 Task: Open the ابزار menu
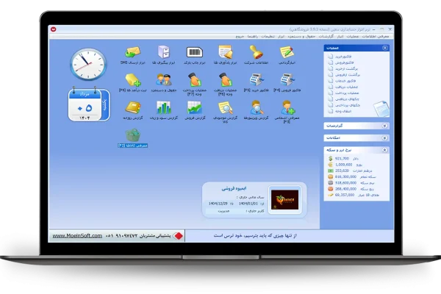click(282, 37)
